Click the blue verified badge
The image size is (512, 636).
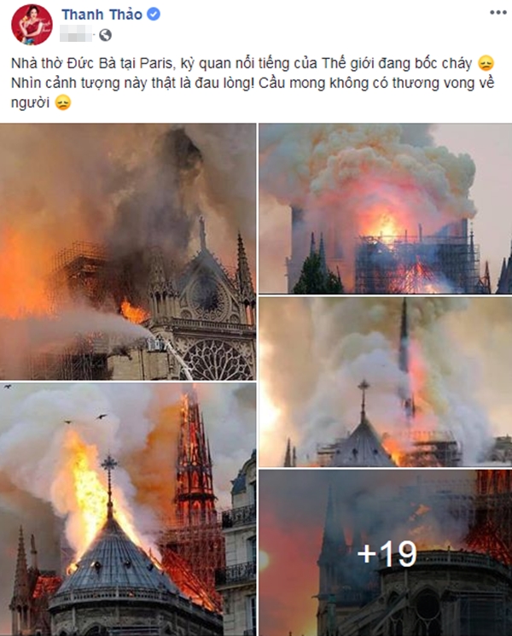(x=154, y=15)
